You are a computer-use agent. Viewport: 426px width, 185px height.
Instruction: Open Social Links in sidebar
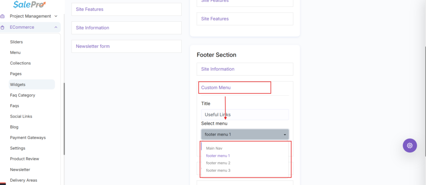(21, 116)
